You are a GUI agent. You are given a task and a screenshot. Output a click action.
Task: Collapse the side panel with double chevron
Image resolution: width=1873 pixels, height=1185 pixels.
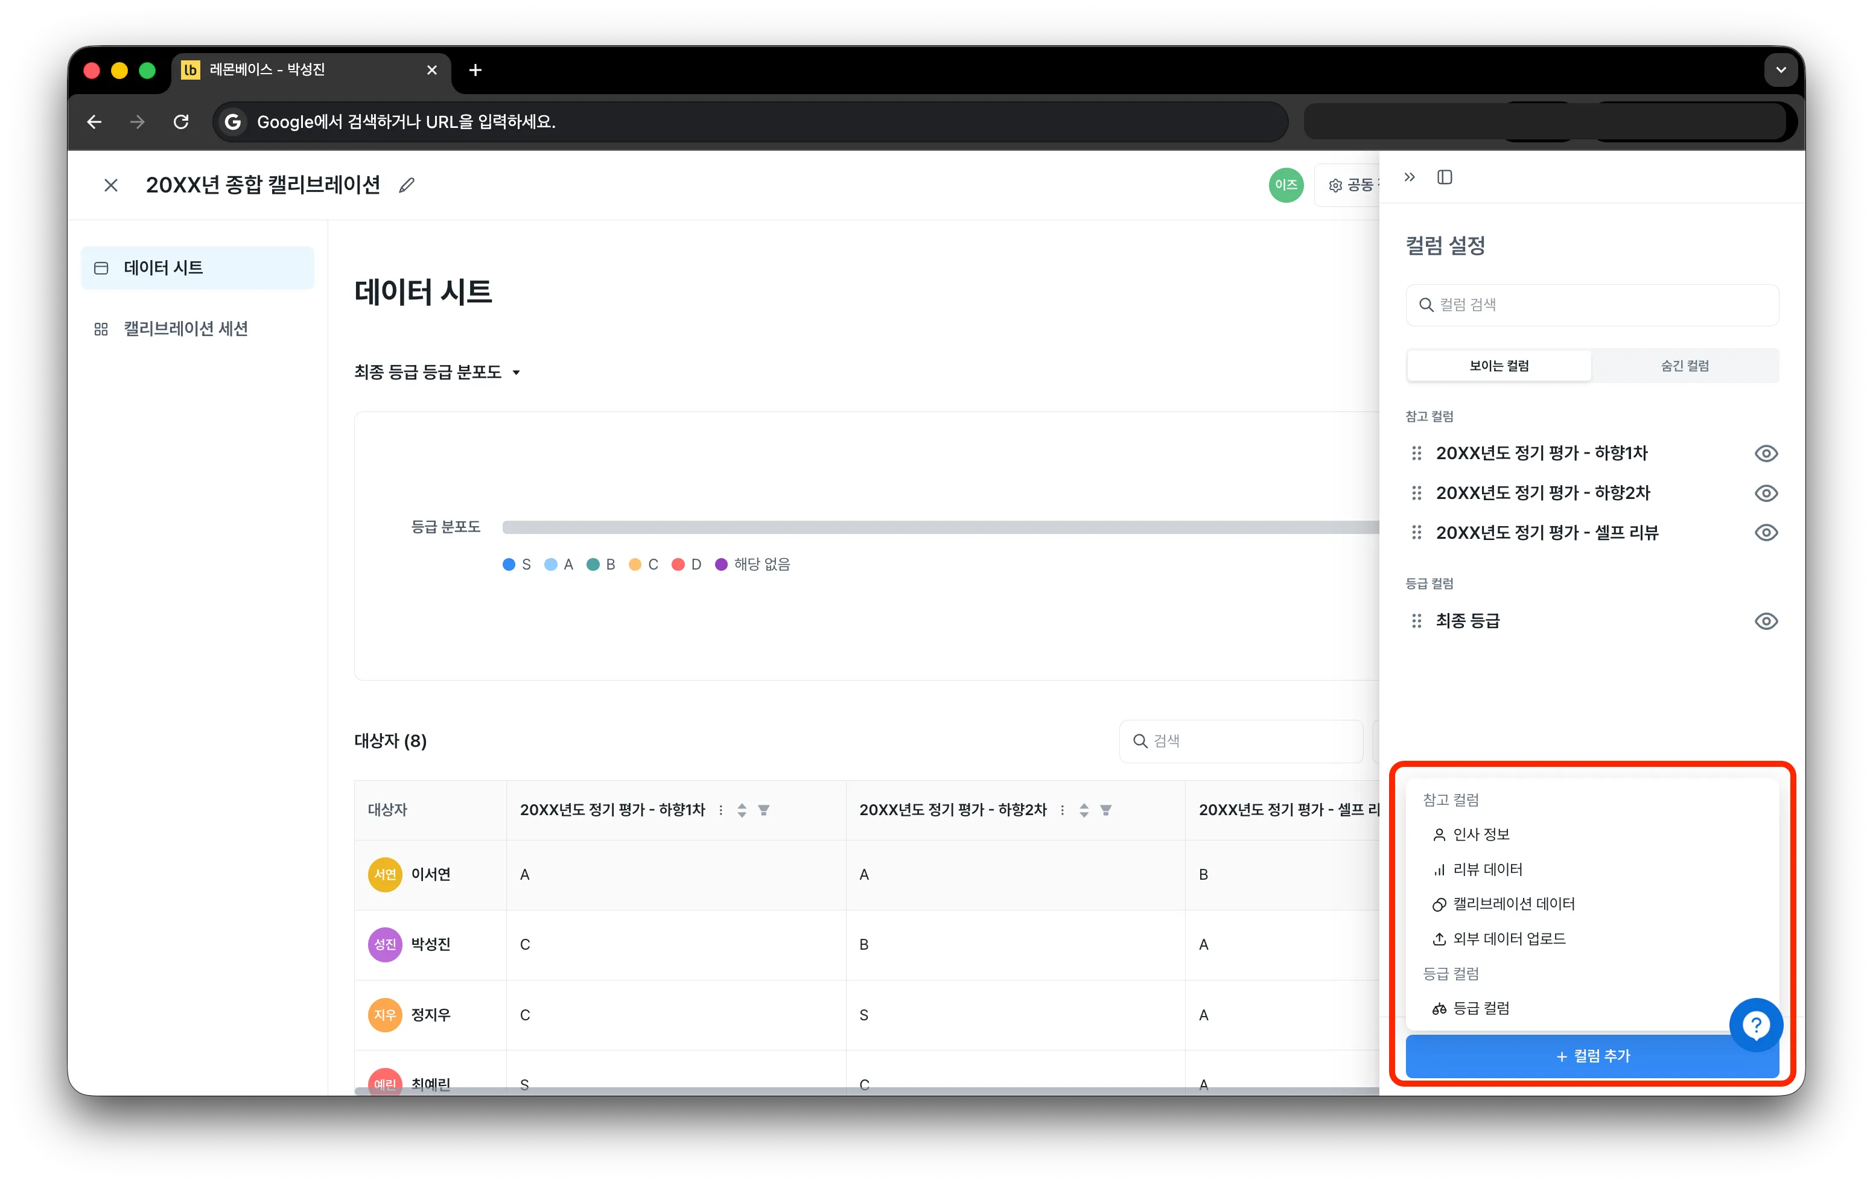[x=1410, y=177]
